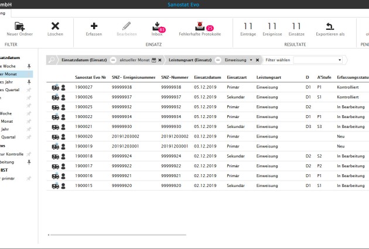Click person icon in row 1900025
The width and height of the screenshot is (369, 249).
63,108
